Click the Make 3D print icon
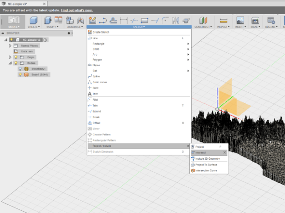The height and width of the screenshot is (213, 285). (x=256, y=20)
